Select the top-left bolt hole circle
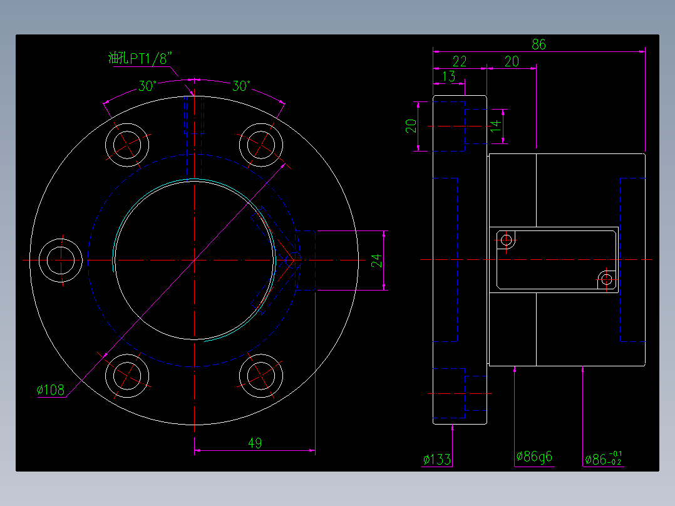The height and width of the screenshot is (506, 675). point(127,145)
